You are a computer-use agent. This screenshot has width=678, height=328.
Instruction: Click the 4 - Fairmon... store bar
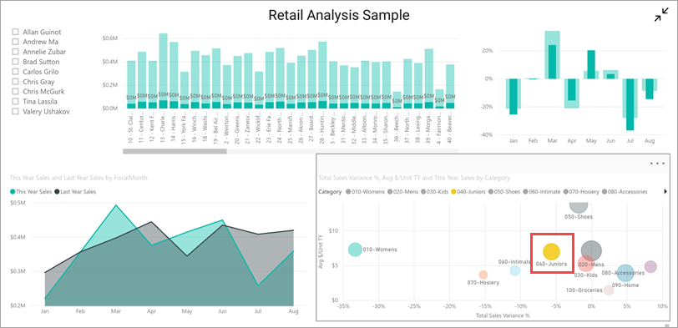pyautogui.click(x=439, y=99)
